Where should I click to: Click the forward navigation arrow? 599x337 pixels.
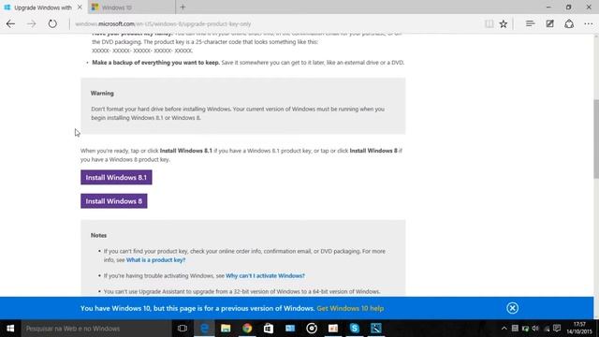pos(31,23)
